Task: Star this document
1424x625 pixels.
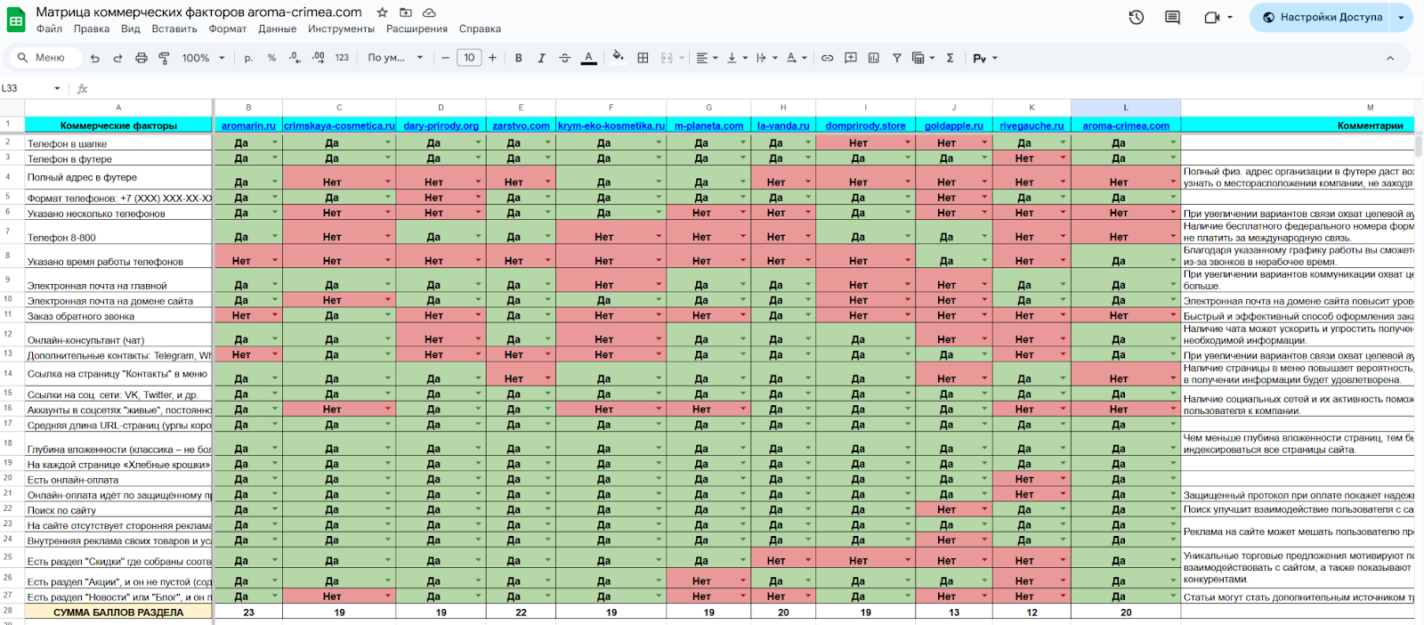Action: (x=382, y=12)
